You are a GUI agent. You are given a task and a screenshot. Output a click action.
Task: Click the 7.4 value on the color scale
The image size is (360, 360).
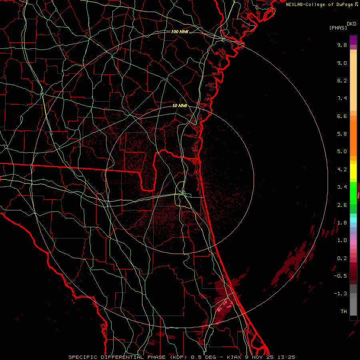point(342,98)
